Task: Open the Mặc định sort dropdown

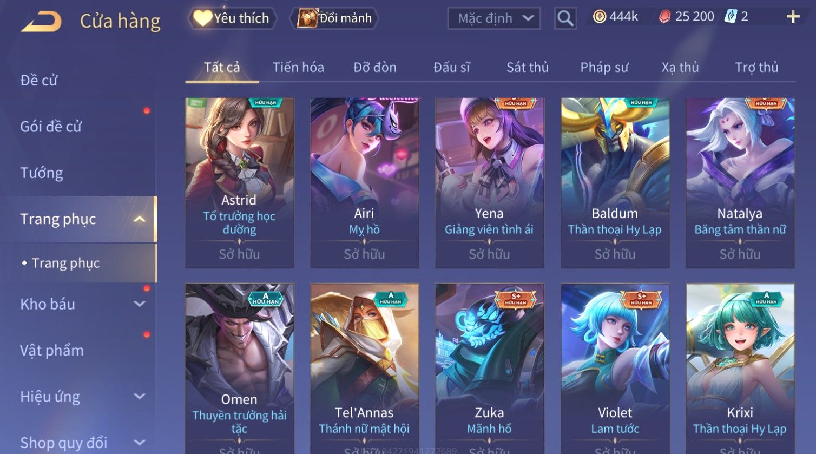Action: click(494, 18)
